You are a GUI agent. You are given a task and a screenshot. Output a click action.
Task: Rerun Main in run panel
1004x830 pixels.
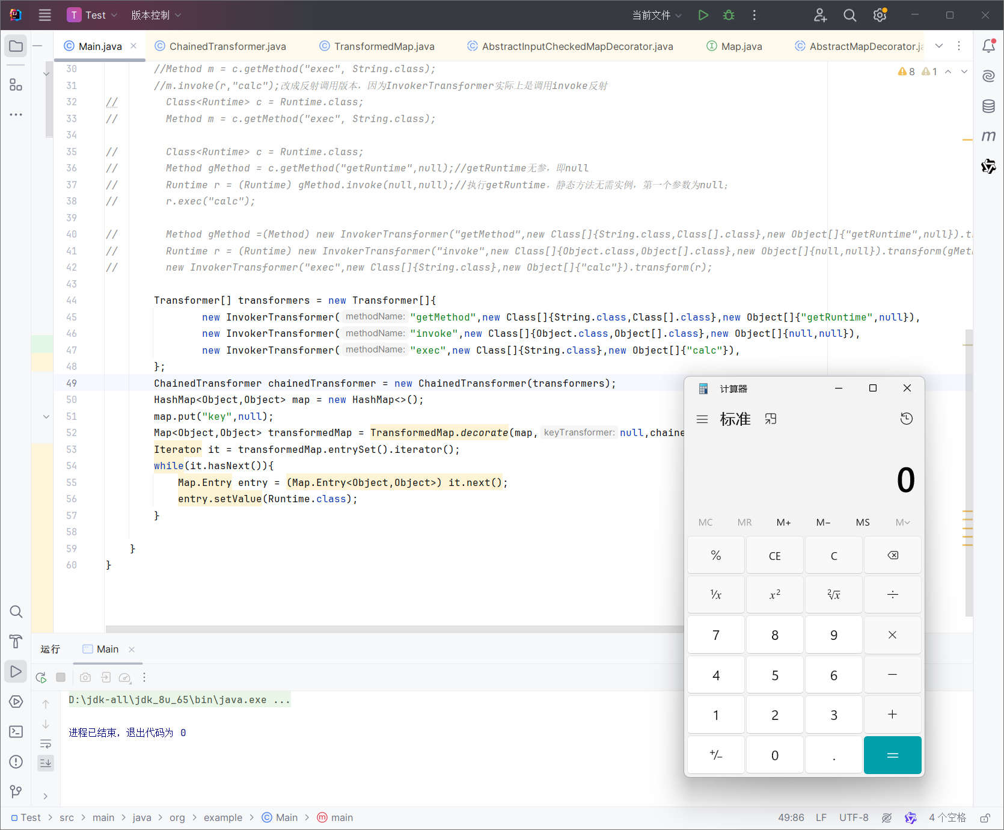pos(41,677)
